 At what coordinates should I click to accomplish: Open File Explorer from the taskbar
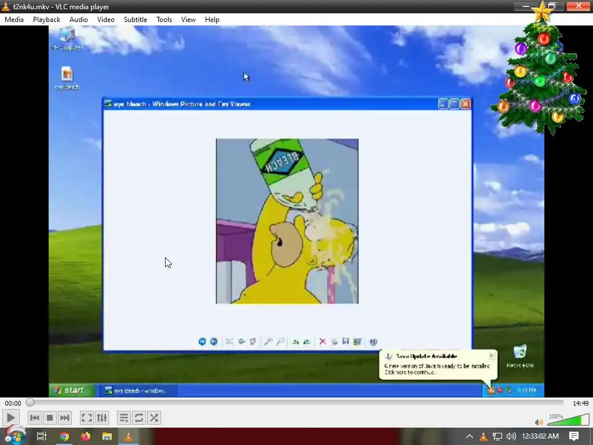(x=107, y=436)
